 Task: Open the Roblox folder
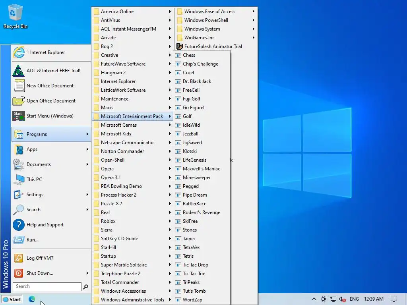tap(132, 221)
